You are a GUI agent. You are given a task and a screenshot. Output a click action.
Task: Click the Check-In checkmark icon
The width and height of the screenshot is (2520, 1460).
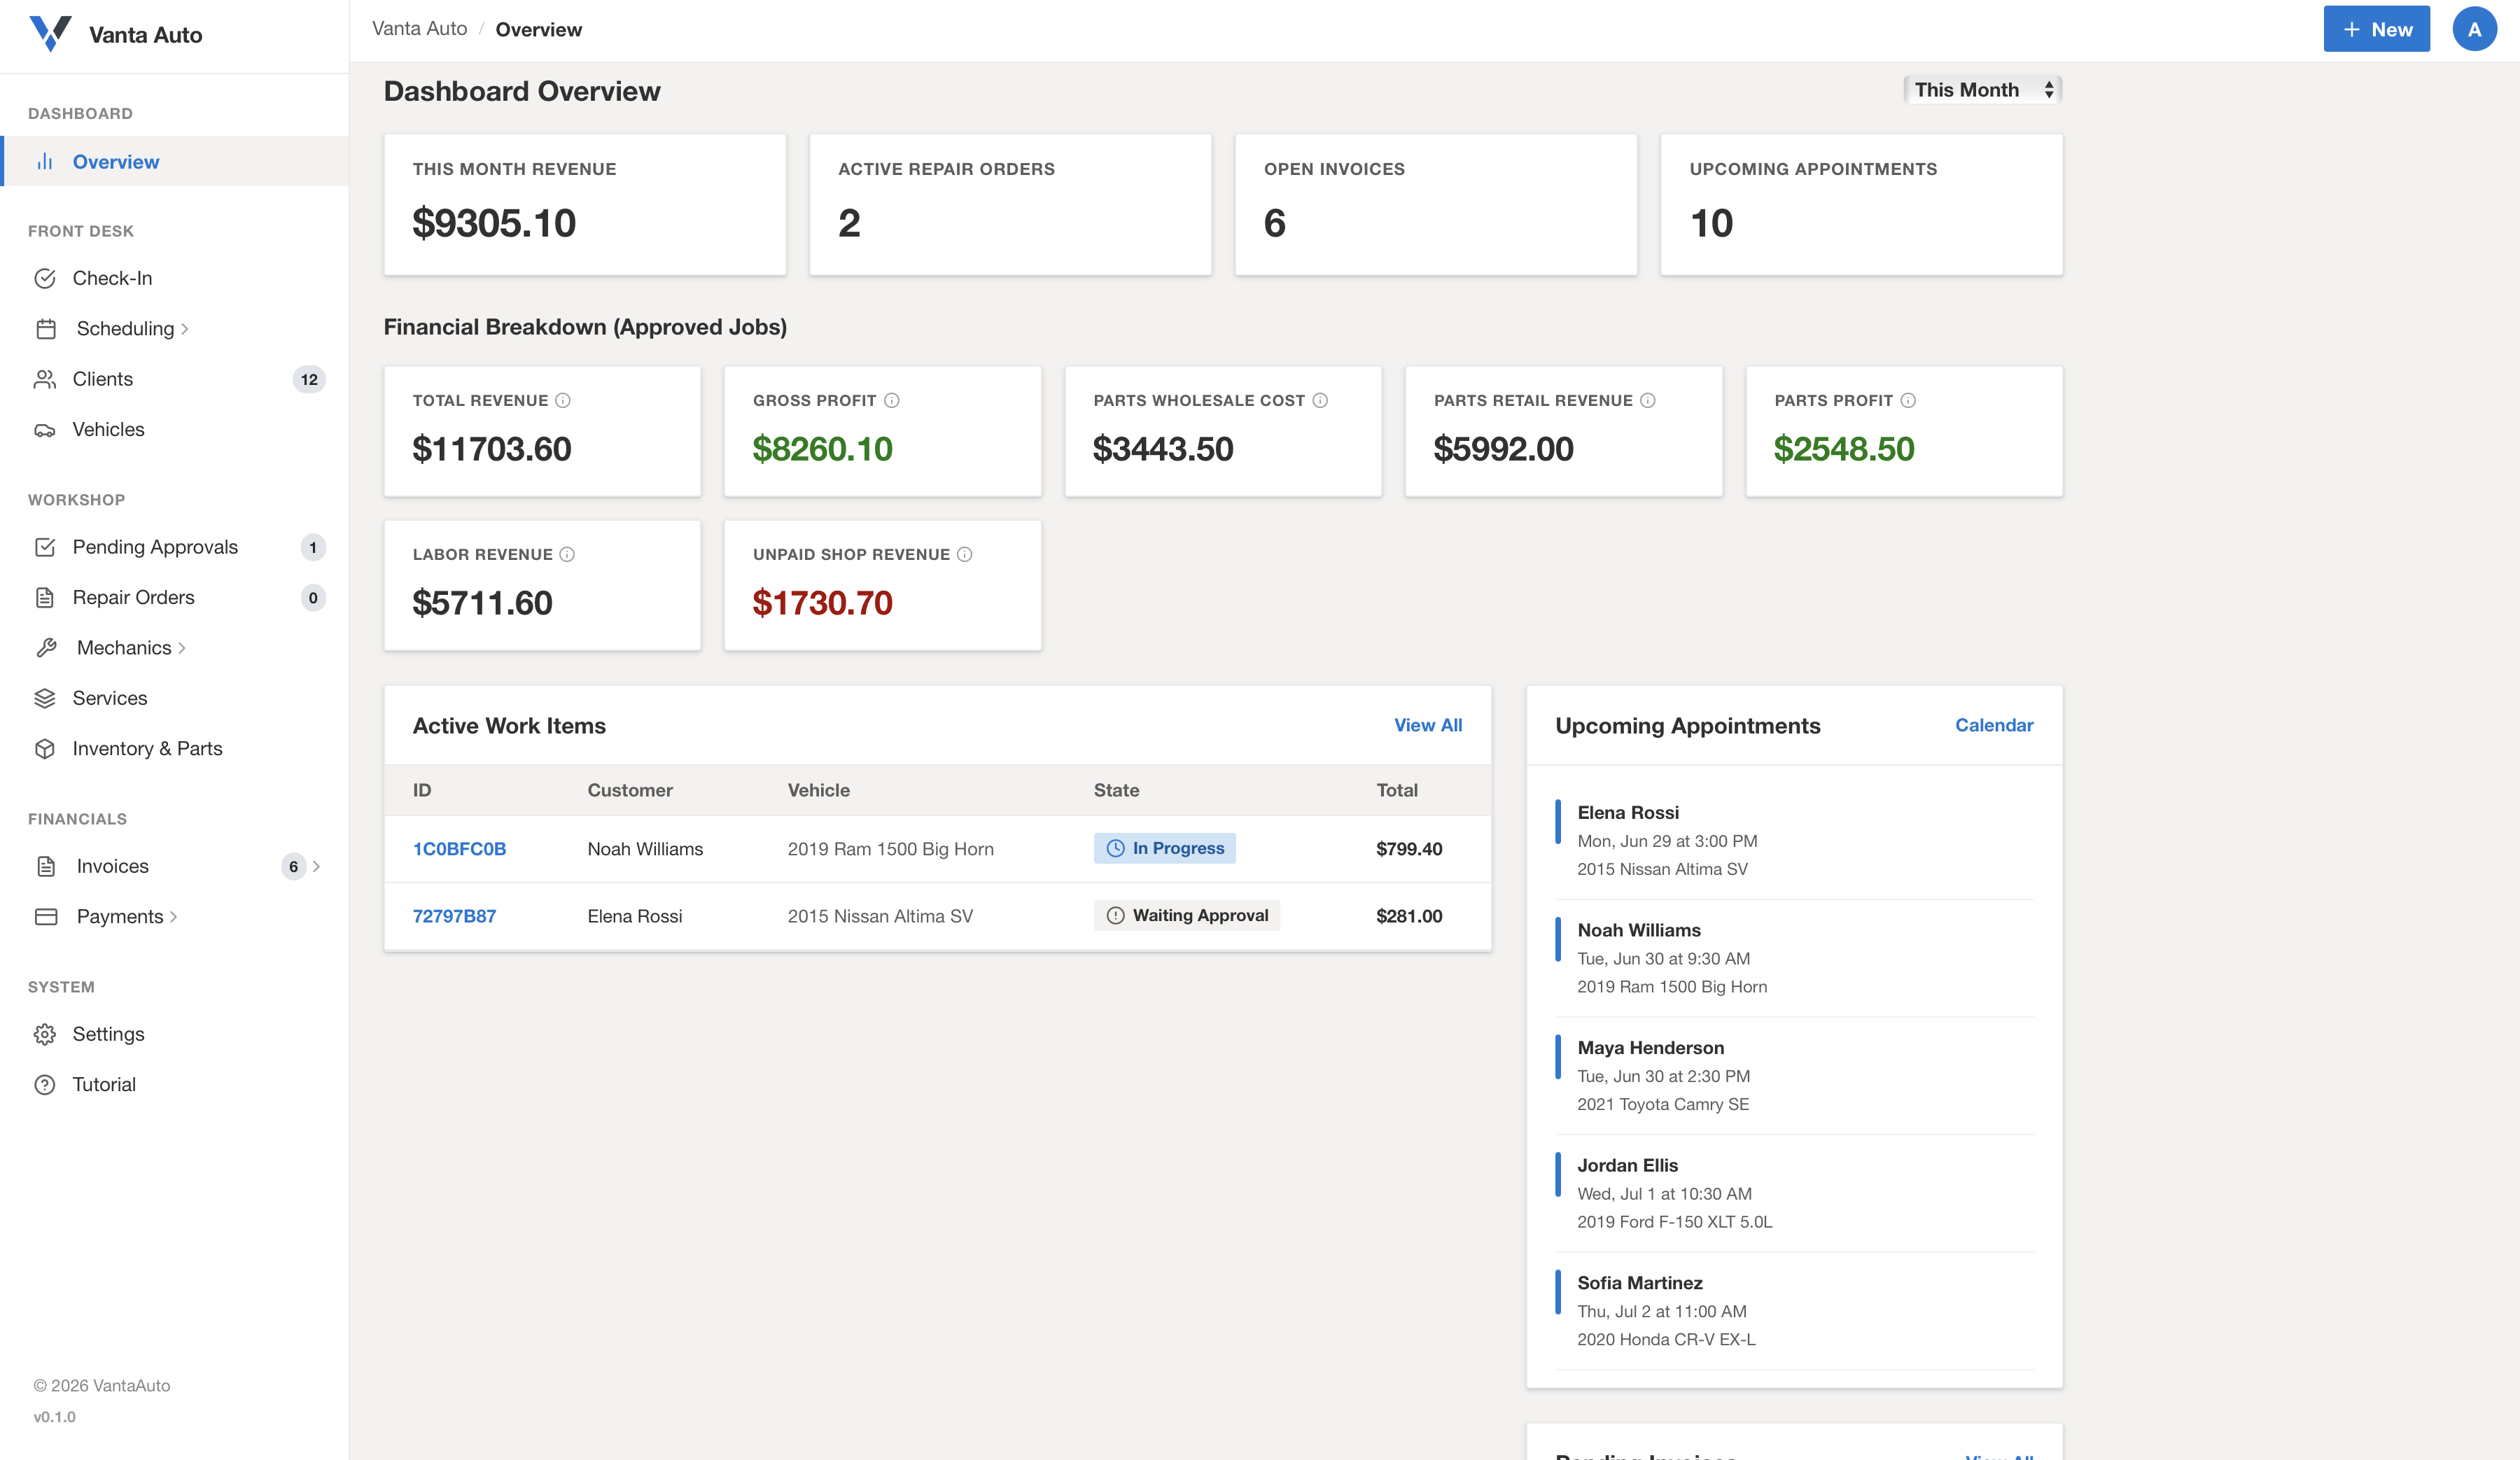(45, 278)
